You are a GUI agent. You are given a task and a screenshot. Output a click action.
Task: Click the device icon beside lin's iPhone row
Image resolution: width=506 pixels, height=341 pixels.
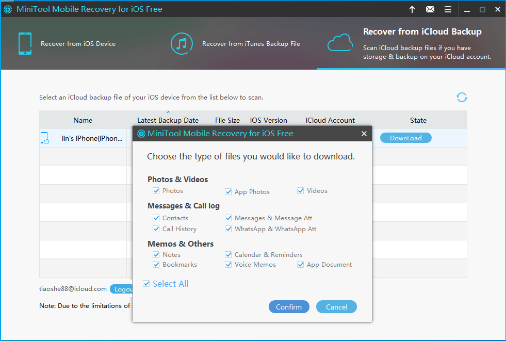(45, 138)
